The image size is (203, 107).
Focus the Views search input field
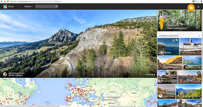click(x=45, y=7)
